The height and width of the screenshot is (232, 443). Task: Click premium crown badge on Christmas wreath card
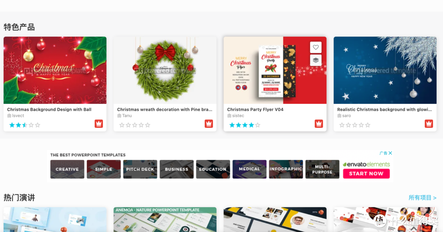tap(209, 124)
